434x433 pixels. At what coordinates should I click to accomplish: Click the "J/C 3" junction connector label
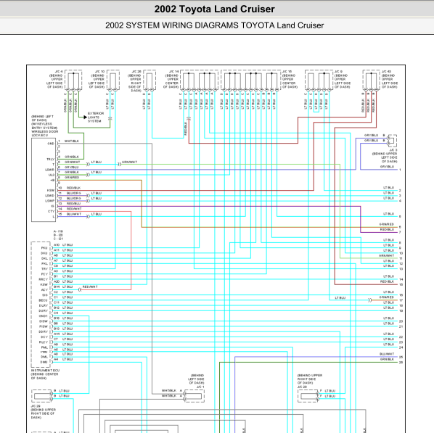pos(393,150)
